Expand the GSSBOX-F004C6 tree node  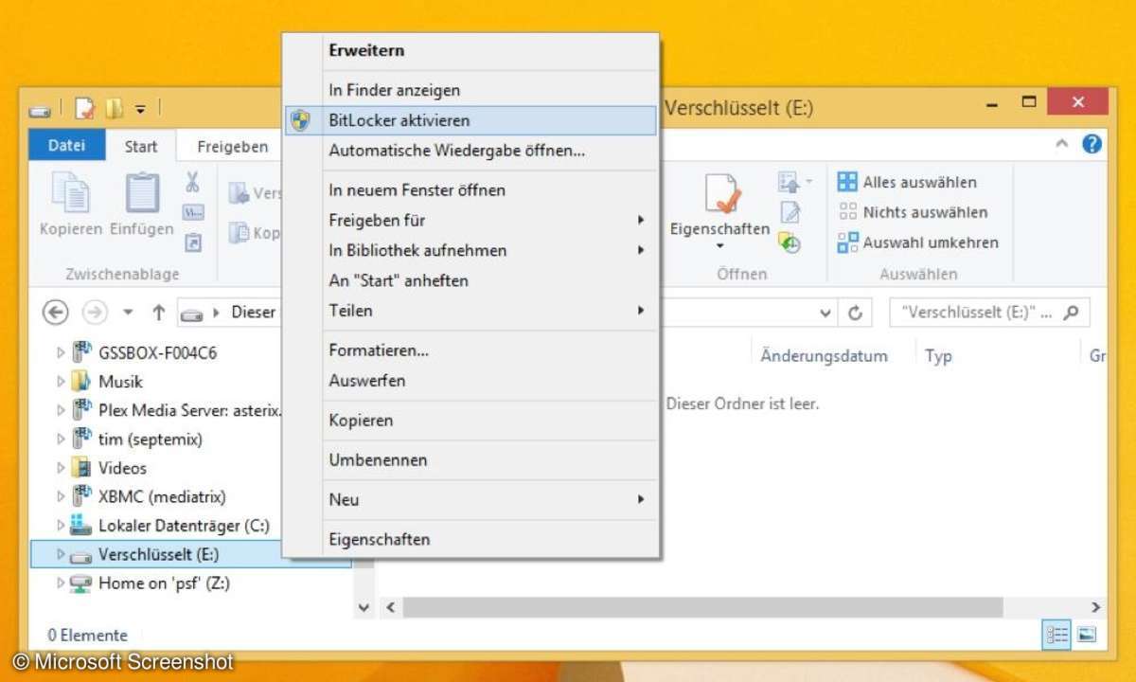pyautogui.click(x=61, y=352)
